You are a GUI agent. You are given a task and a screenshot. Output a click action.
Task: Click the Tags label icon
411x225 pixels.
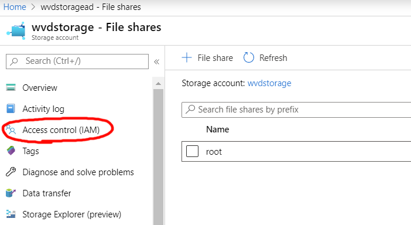pos(11,151)
